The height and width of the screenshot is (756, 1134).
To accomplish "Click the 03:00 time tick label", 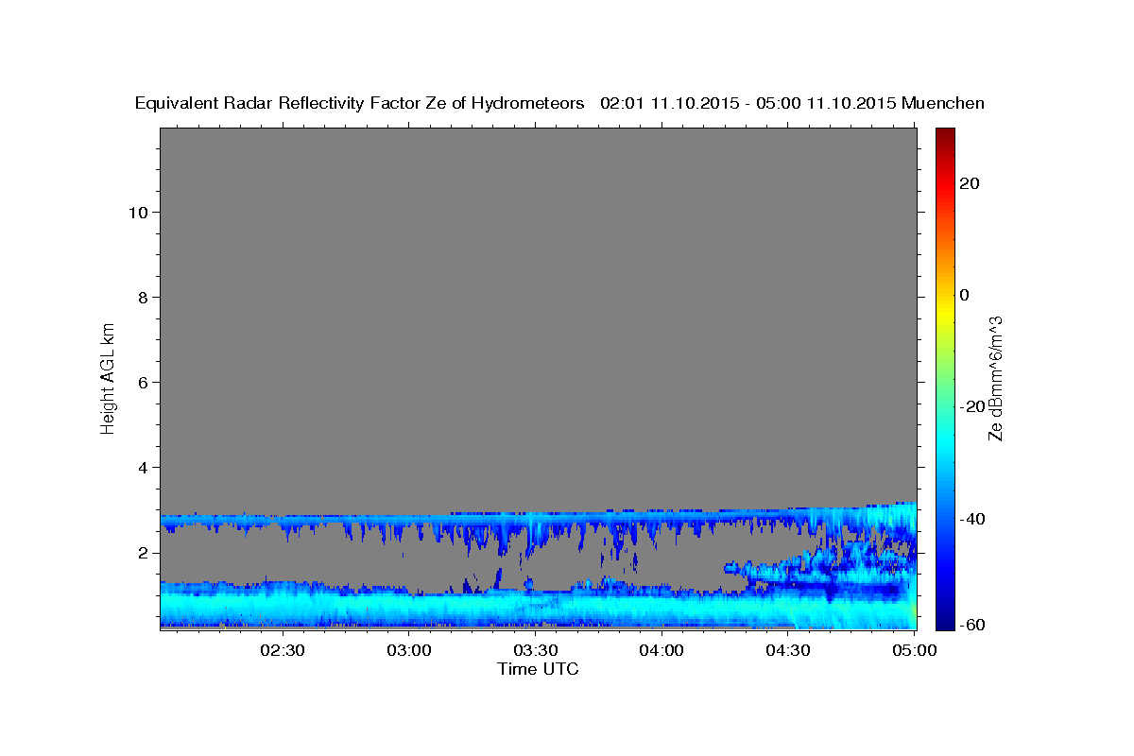I will [409, 650].
